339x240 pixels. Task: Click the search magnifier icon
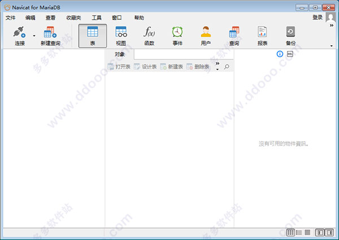coord(227,67)
